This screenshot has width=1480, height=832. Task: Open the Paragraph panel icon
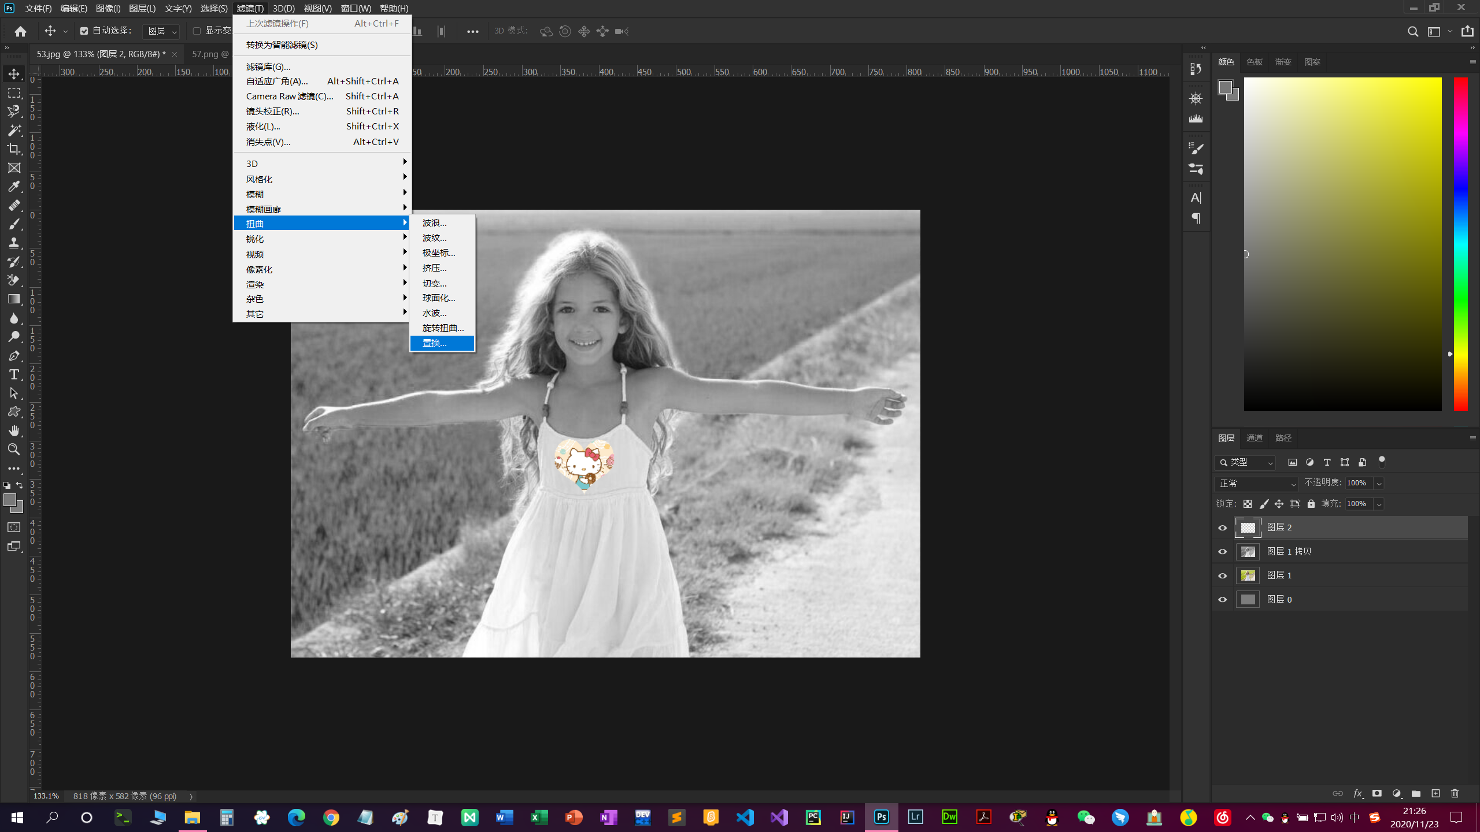pos(1196,218)
